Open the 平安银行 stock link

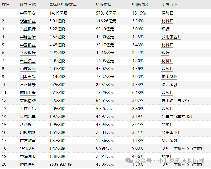pyautogui.click(x=28, y=53)
